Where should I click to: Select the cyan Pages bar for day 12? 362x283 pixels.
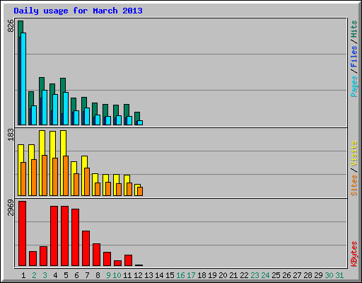[140, 123]
